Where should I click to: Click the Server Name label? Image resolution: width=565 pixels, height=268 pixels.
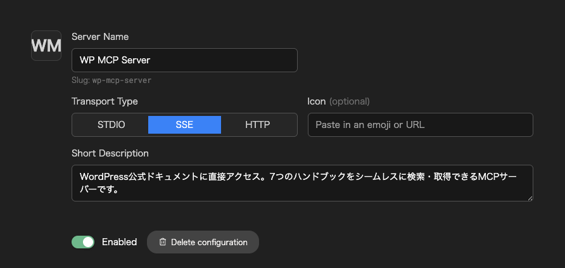(x=100, y=36)
